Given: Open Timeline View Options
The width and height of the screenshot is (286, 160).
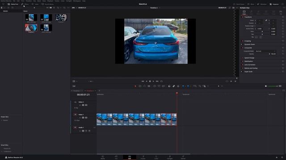Looking at the screenshot, I should point(74,86).
